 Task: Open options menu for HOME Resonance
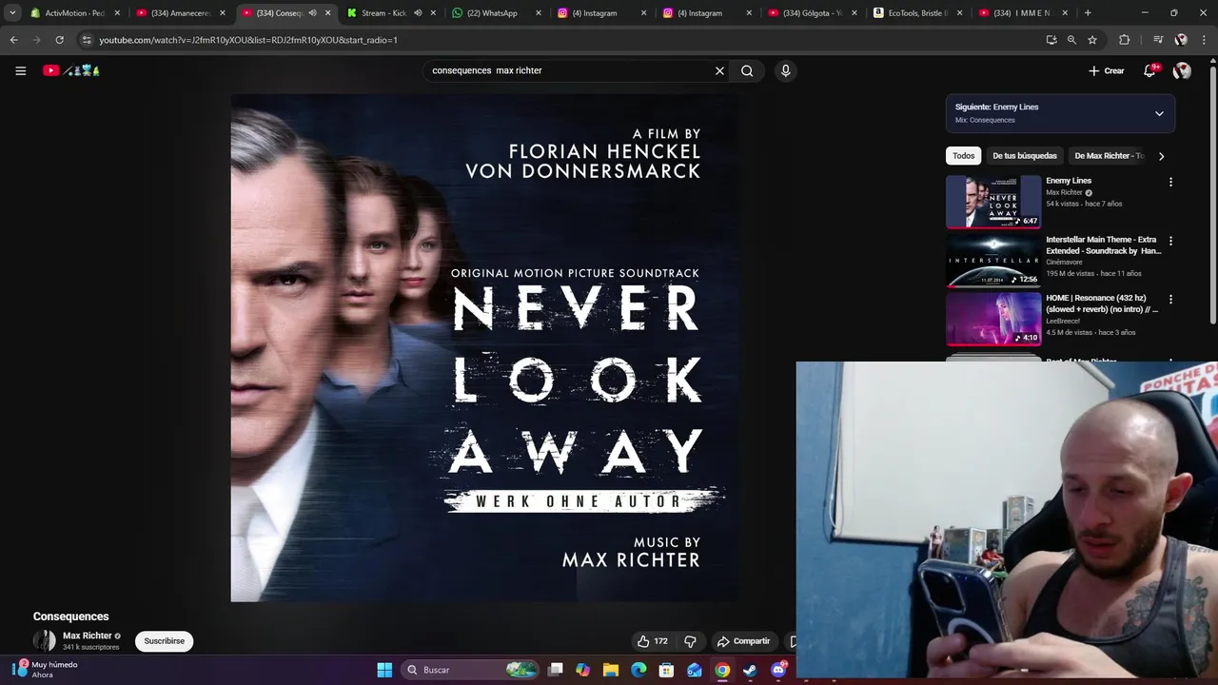click(1170, 299)
